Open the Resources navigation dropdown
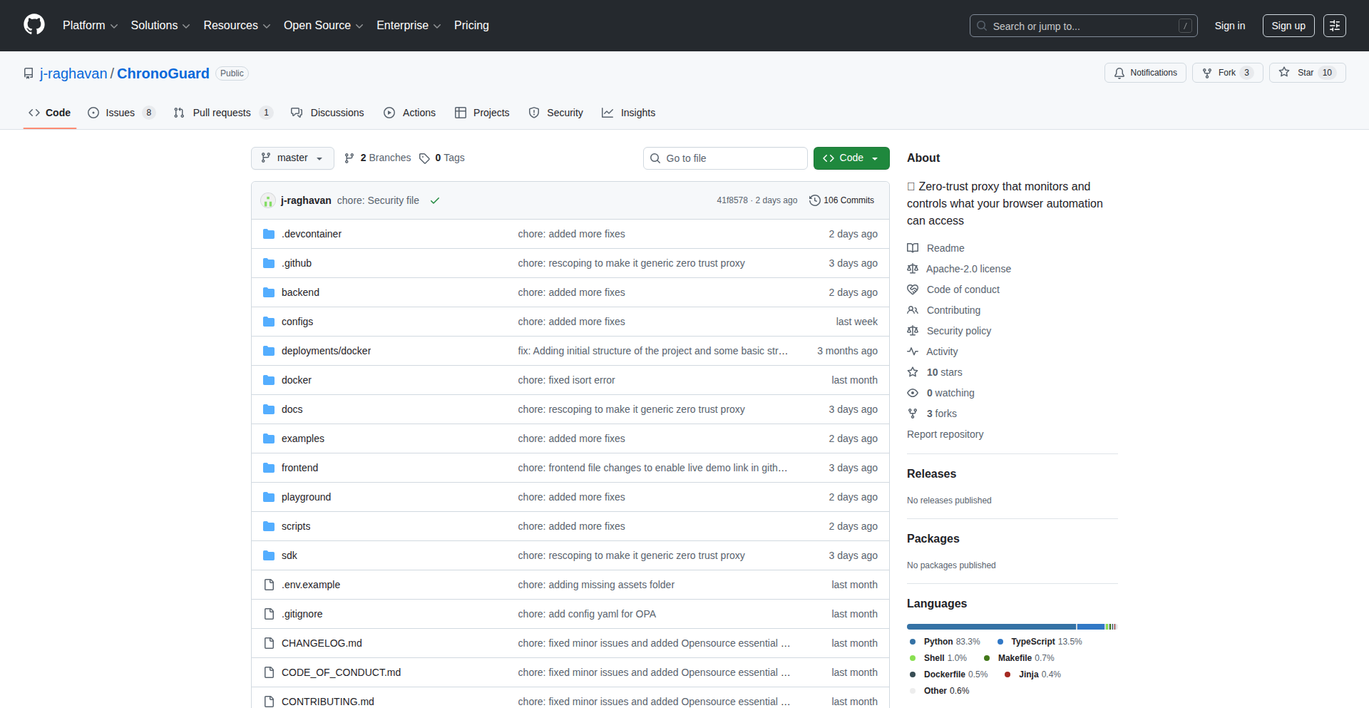The height and width of the screenshot is (708, 1369). [236, 25]
